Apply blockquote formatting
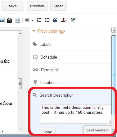 click(55, 20)
